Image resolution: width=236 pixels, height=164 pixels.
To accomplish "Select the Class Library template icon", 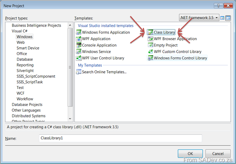I will pos(150,32).
